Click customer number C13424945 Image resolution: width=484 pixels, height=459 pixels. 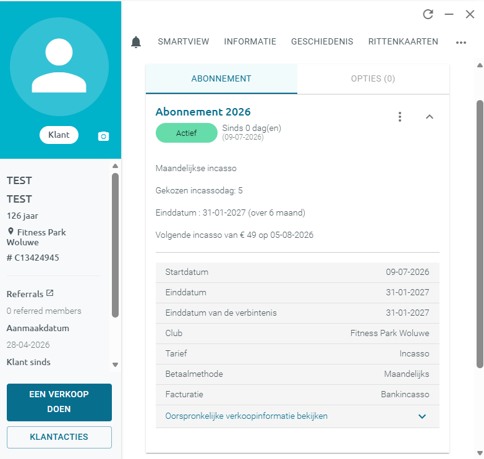point(33,258)
